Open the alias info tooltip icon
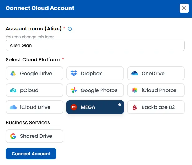 click(70, 29)
